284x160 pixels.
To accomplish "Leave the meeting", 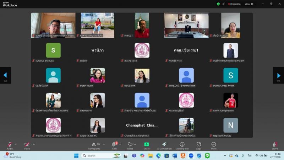I will [274, 146].
